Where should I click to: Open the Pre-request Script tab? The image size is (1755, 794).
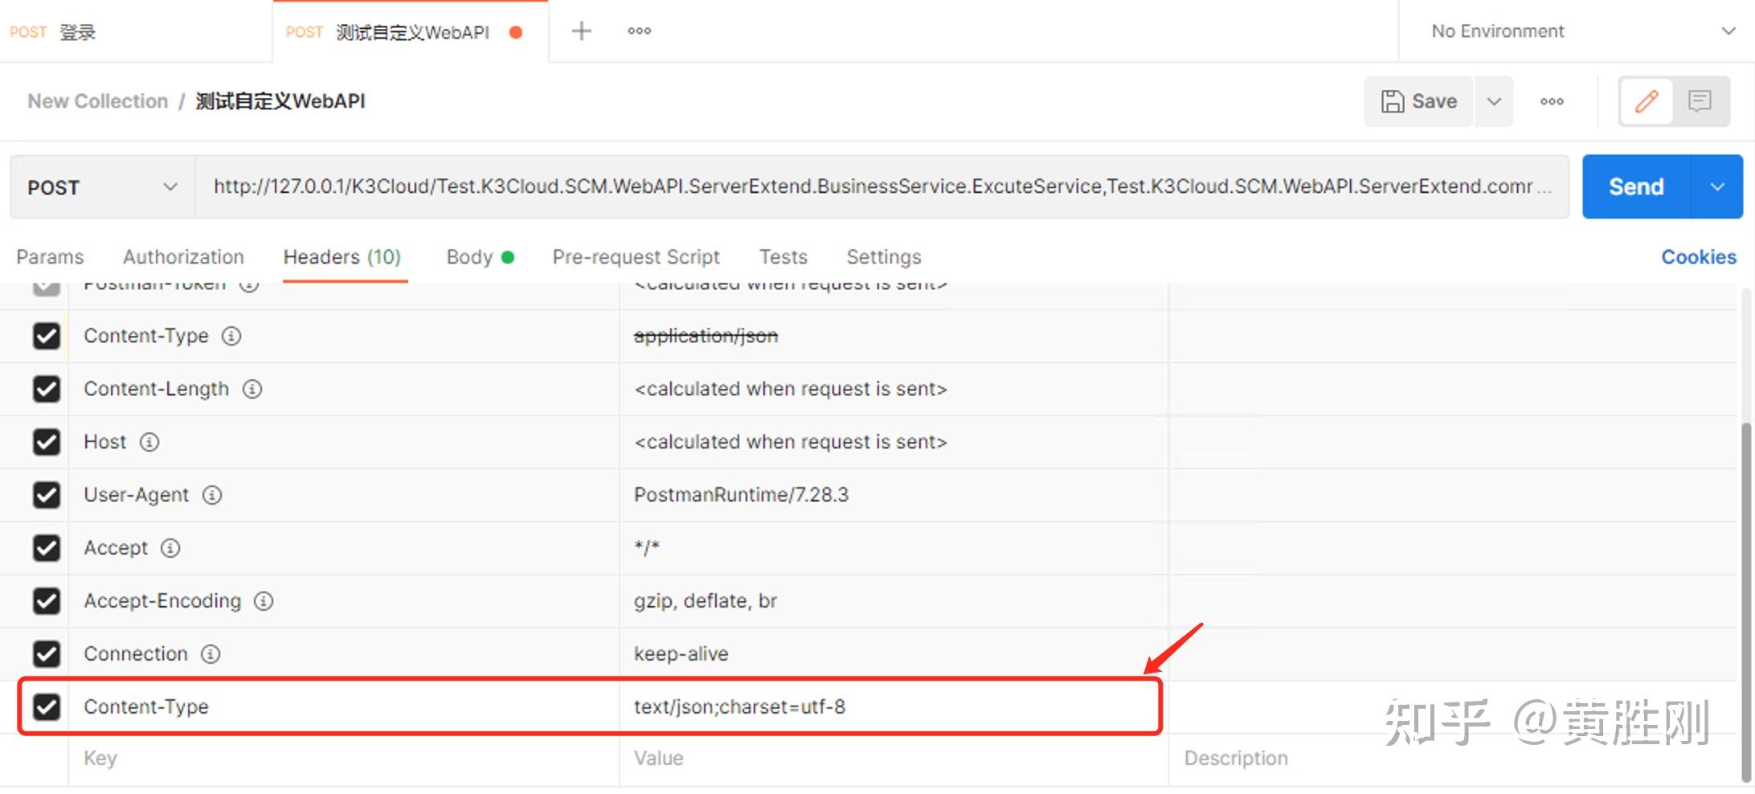636,257
